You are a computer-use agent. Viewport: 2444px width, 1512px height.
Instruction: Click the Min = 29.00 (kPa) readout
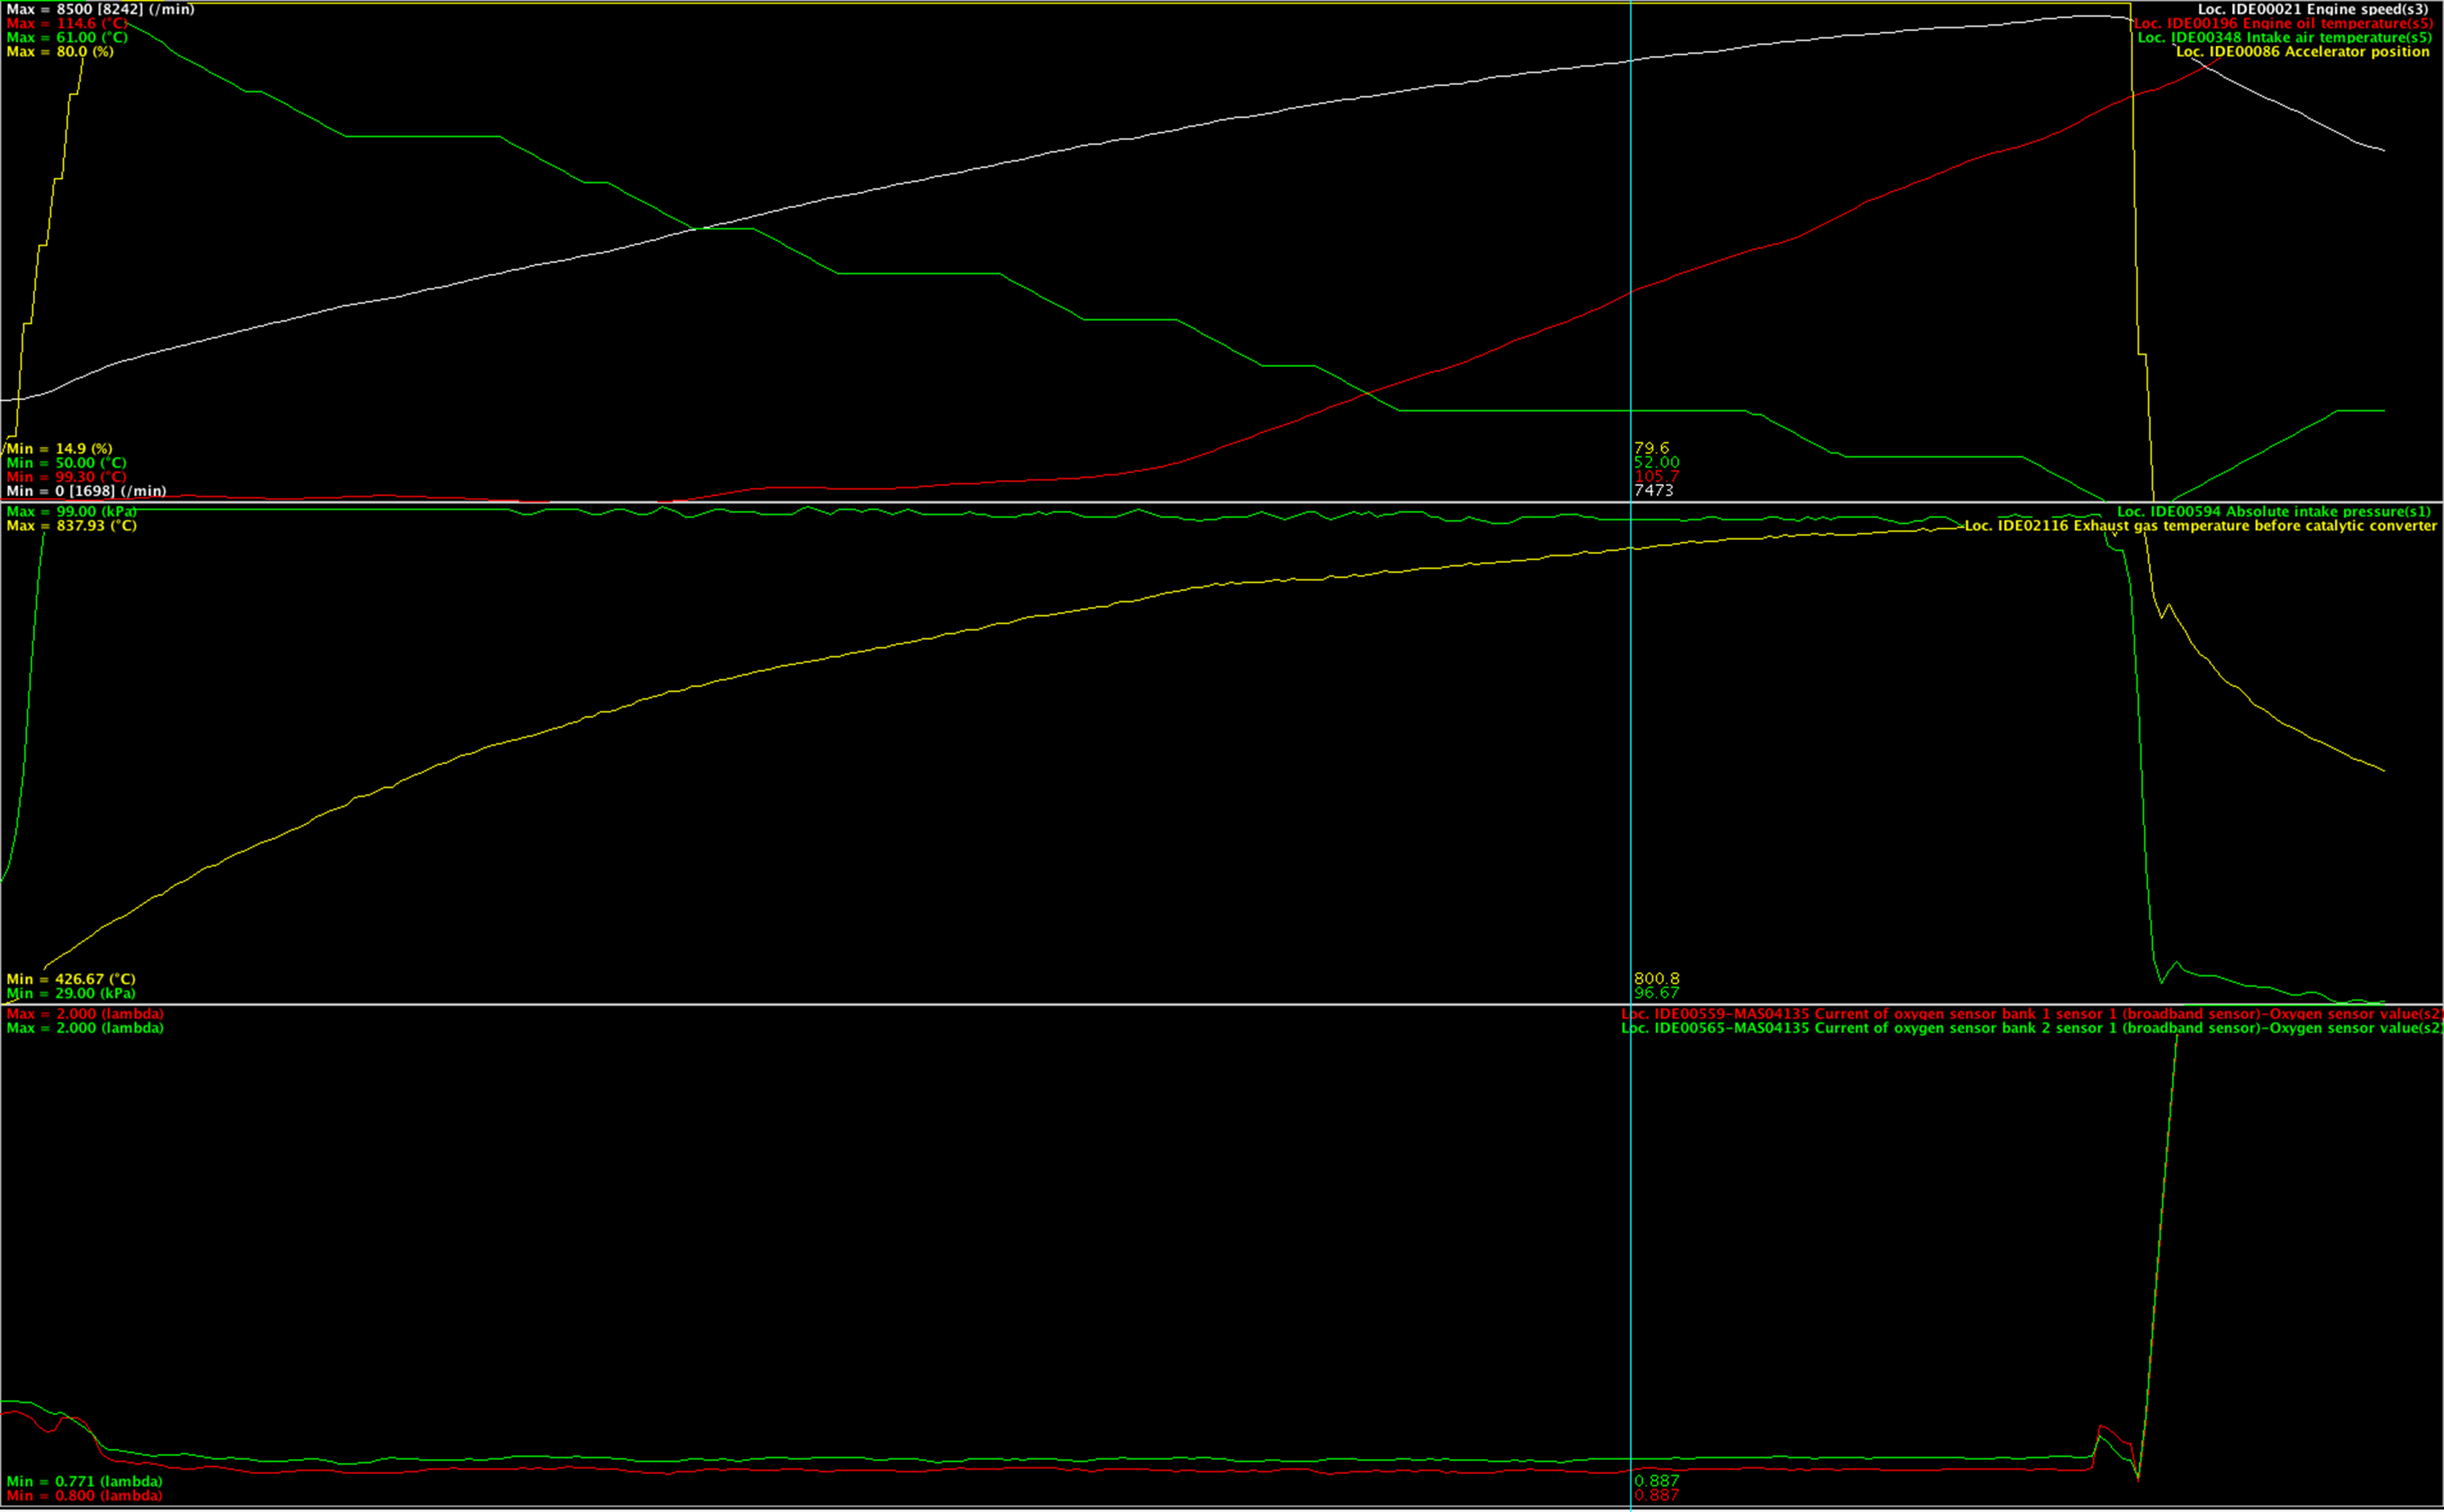pos(70,993)
